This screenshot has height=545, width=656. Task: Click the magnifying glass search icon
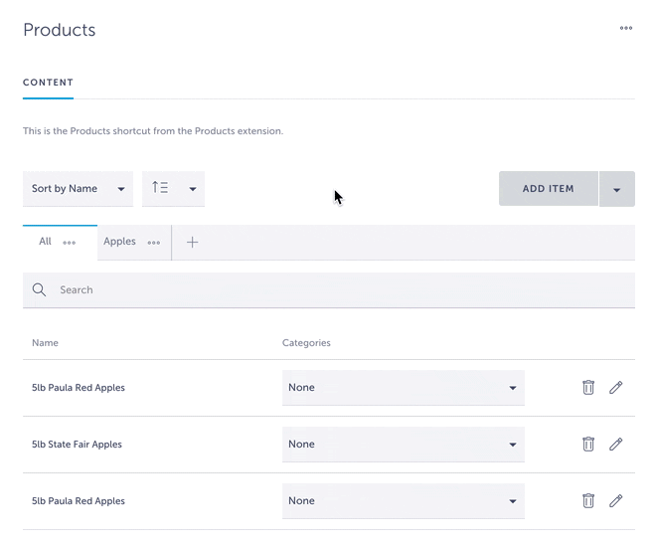click(39, 289)
